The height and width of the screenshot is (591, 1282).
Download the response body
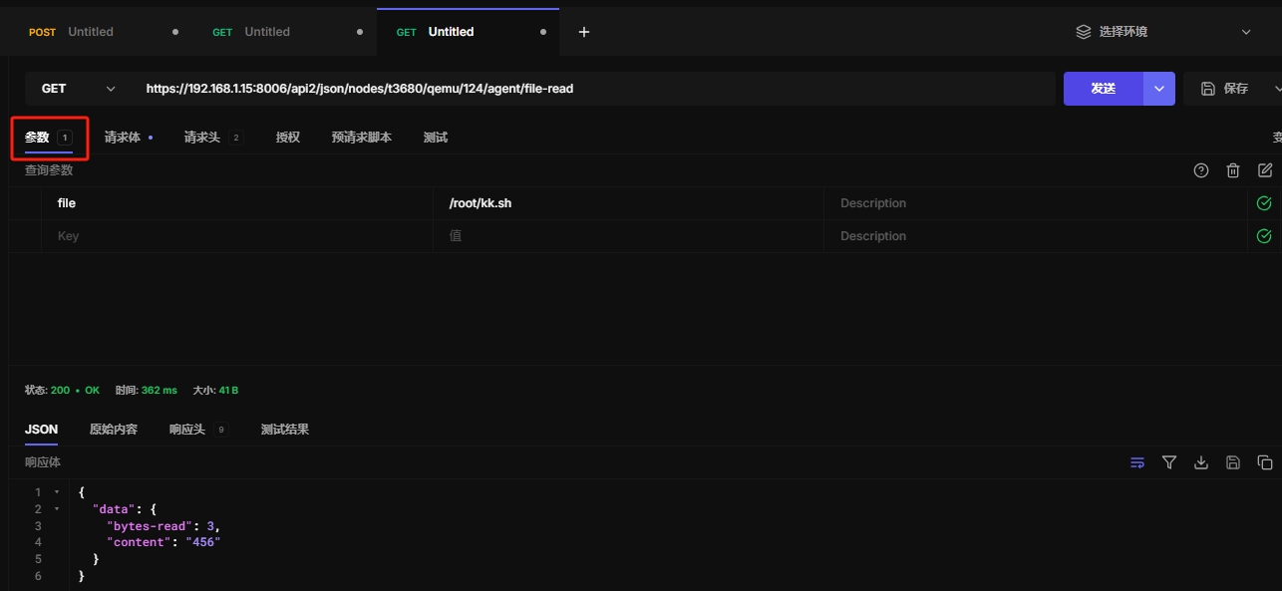coord(1201,462)
